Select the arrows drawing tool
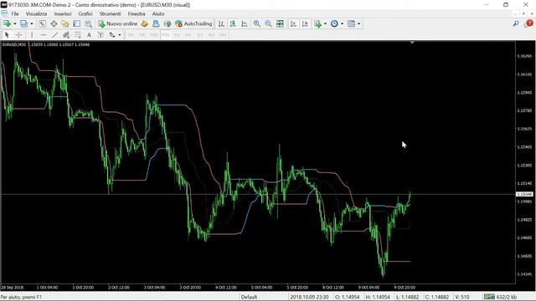This screenshot has height=301, width=536. [x=112, y=35]
